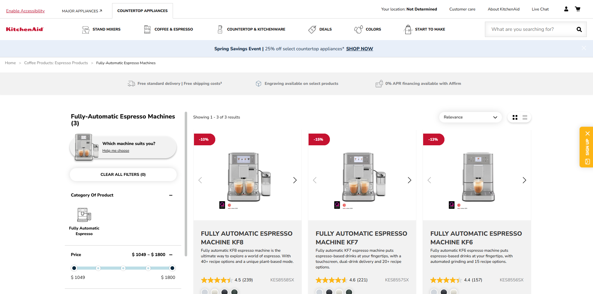
Task: Click the Sign Up envelope icon
Action: click(587, 162)
